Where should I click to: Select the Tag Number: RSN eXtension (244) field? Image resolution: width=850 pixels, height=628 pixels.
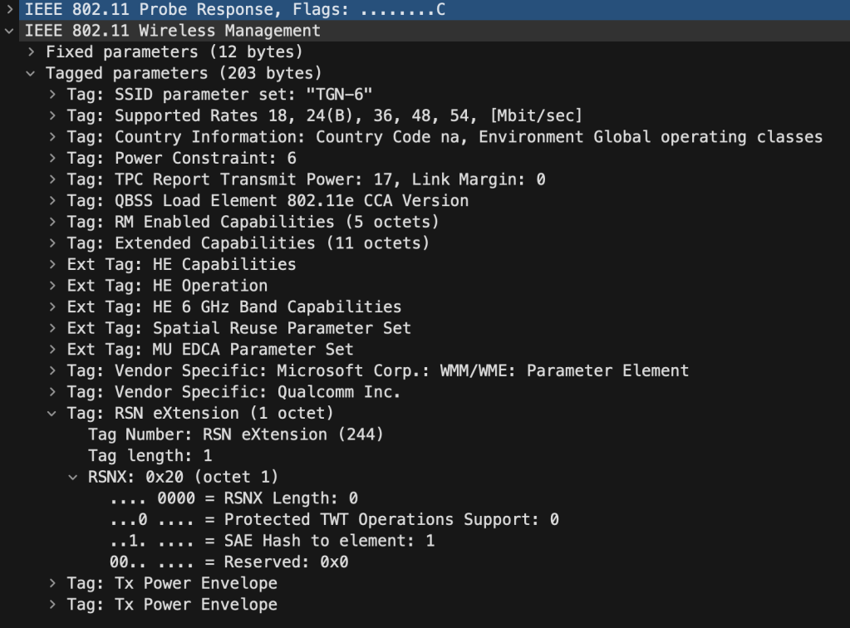pyautogui.click(x=235, y=434)
